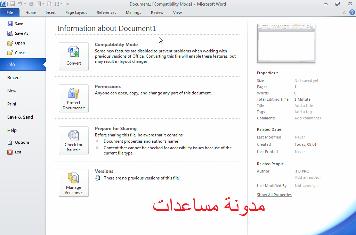This screenshot has width=356, height=235.
Task: Click the author name TH3 PRO
Action: (301, 171)
